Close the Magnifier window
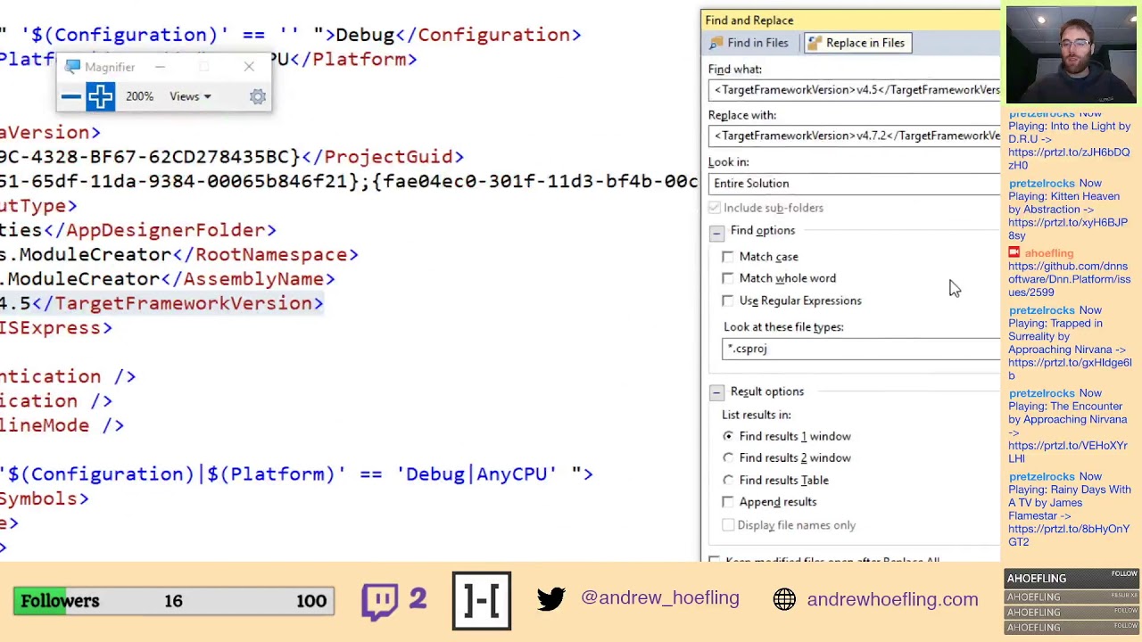The image size is (1142, 642). 249,67
